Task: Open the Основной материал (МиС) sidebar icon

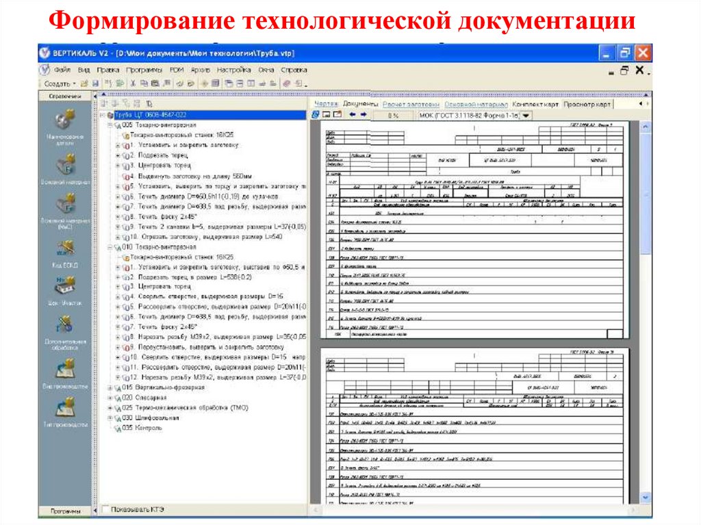Action: (x=65, y=205)
